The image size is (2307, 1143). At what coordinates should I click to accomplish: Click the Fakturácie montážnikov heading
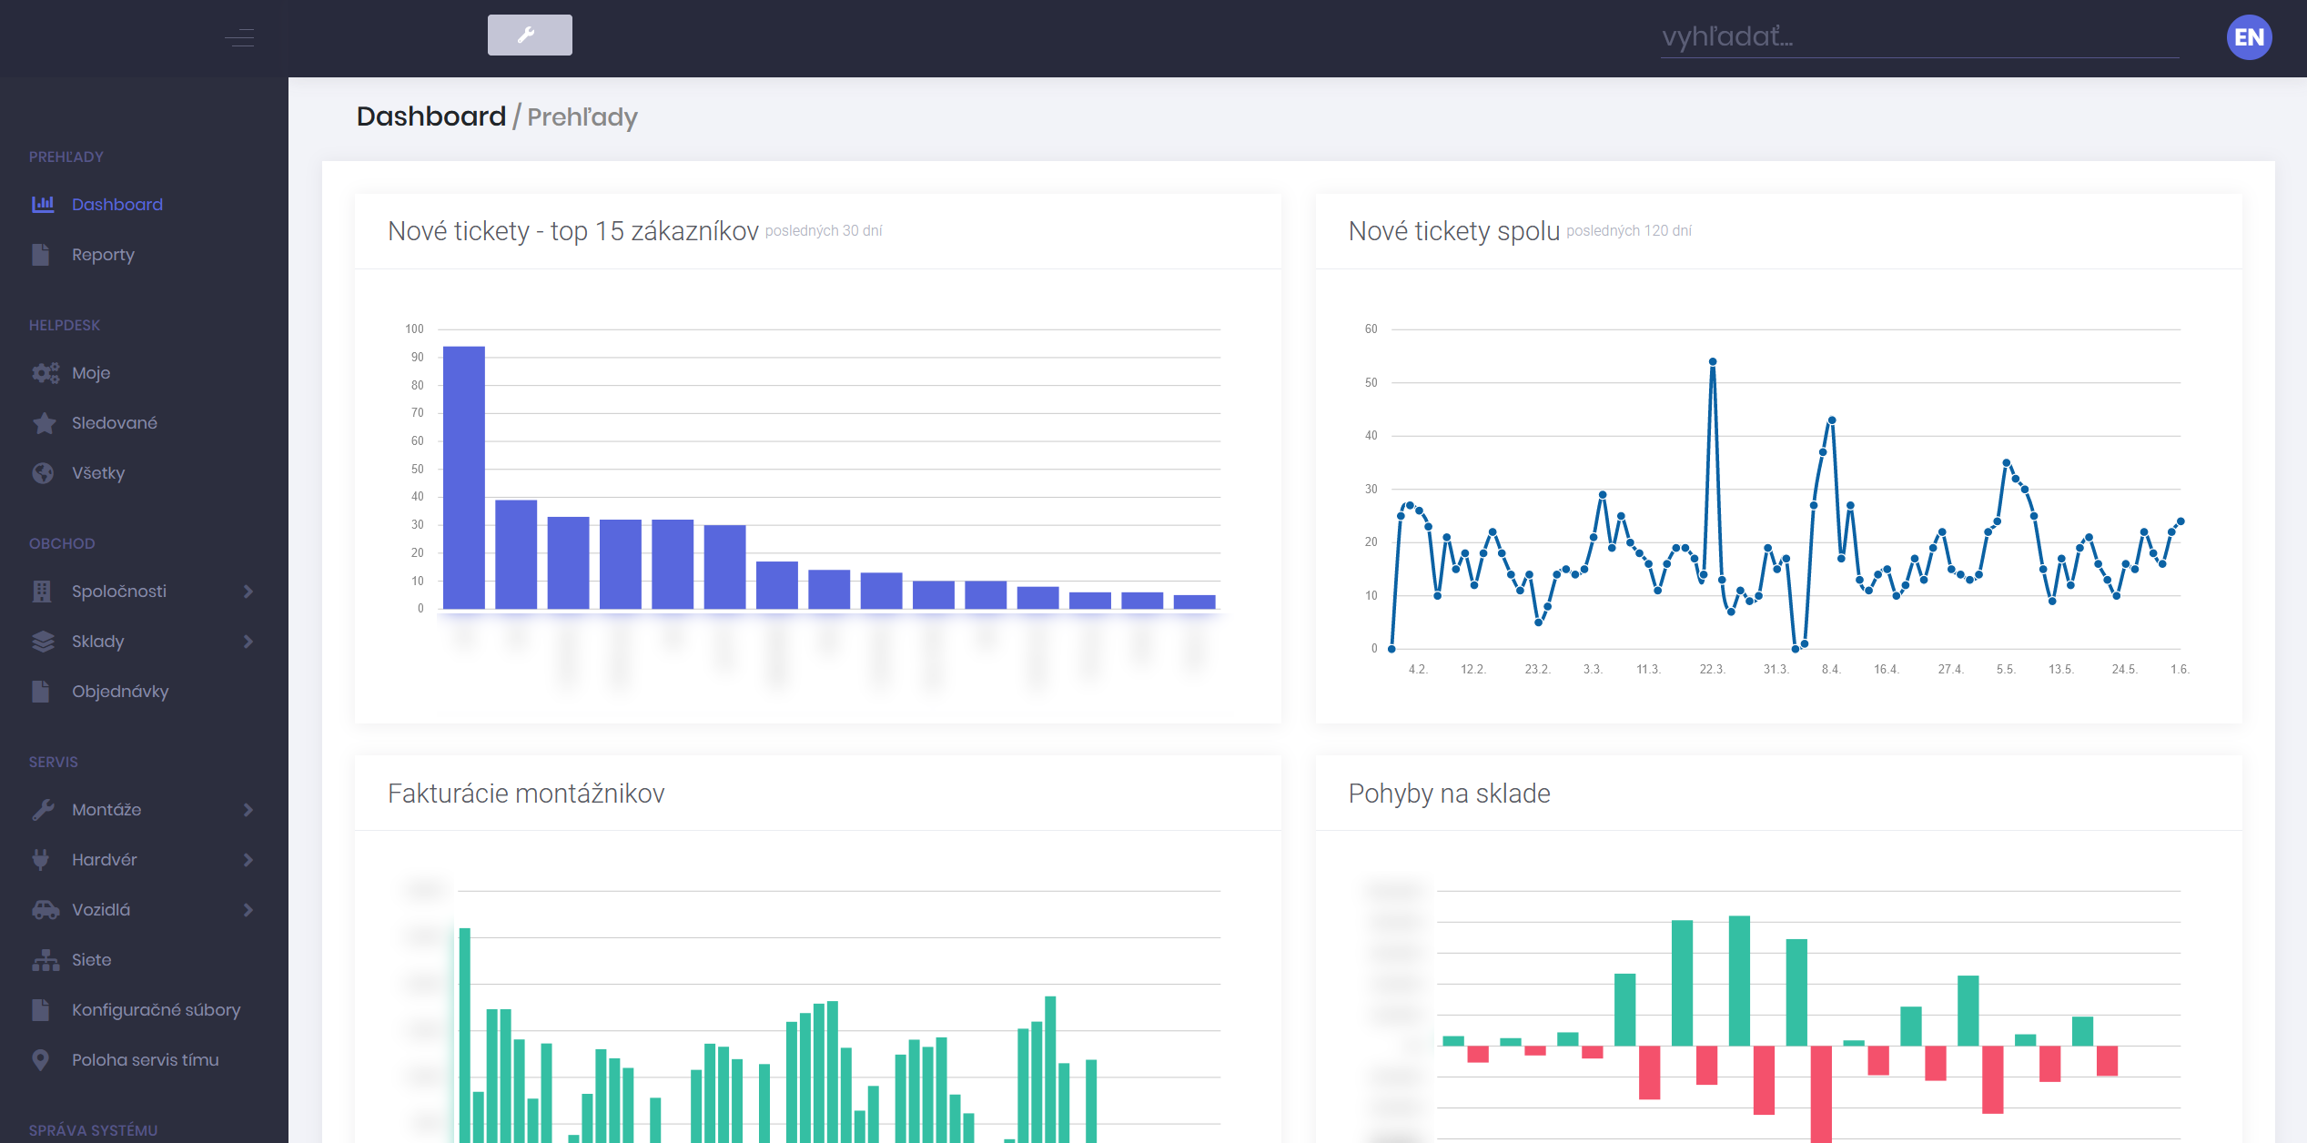coord(526,794)
